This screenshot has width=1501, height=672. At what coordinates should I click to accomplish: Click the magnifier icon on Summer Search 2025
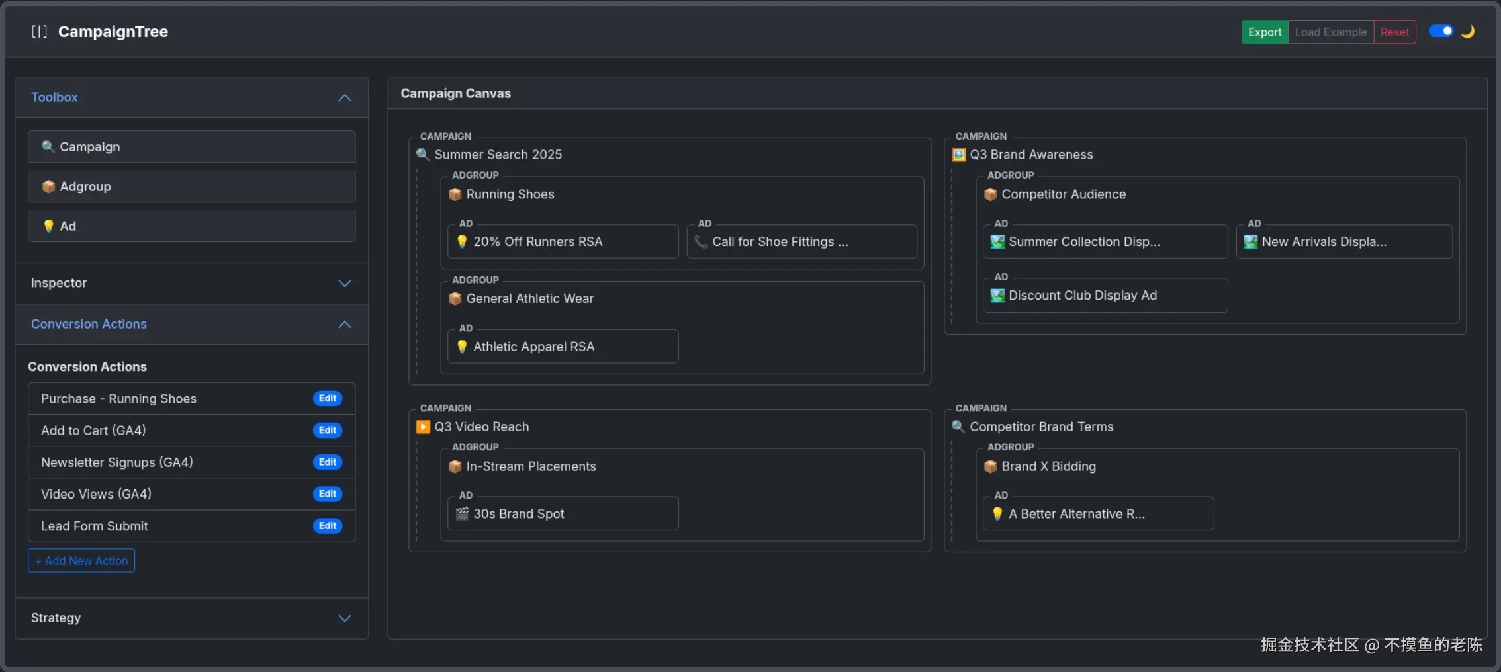pyautogui.click(x=423, y=155)
